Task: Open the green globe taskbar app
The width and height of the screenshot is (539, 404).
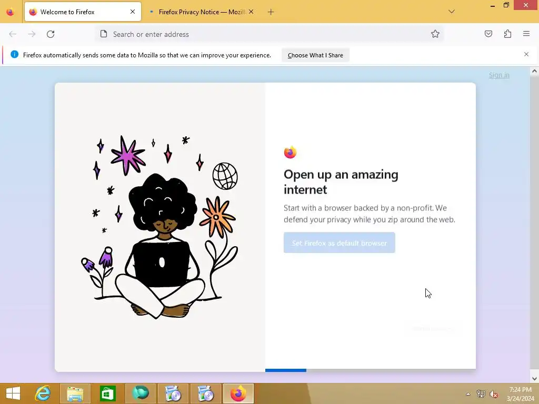Action: pyautogui.click(x=140, y=393)
